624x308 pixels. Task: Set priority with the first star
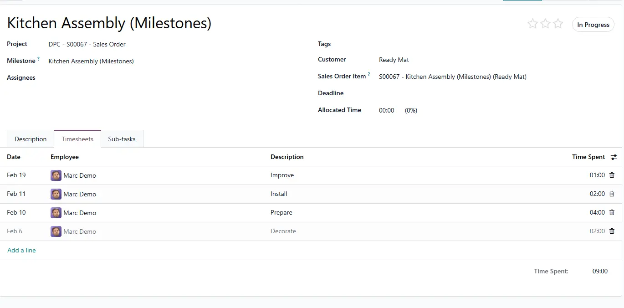(532, 24)
